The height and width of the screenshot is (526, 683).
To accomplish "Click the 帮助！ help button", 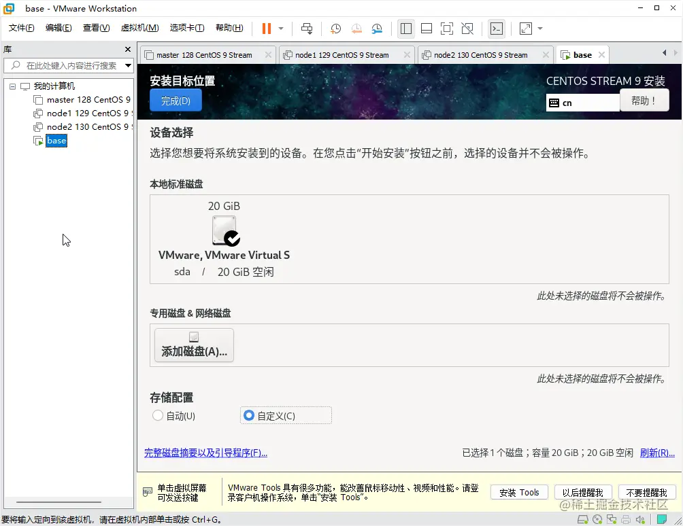I will 644,101.
